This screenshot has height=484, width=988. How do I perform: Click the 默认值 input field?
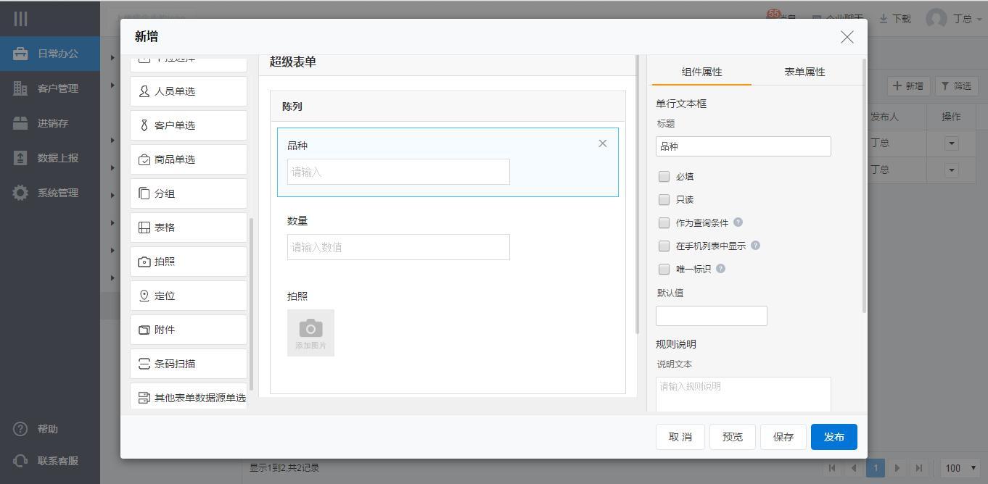pos(711,316)
